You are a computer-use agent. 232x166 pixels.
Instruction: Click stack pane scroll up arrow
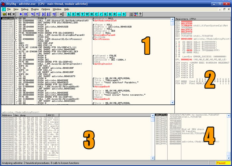[x=229, y=116]
